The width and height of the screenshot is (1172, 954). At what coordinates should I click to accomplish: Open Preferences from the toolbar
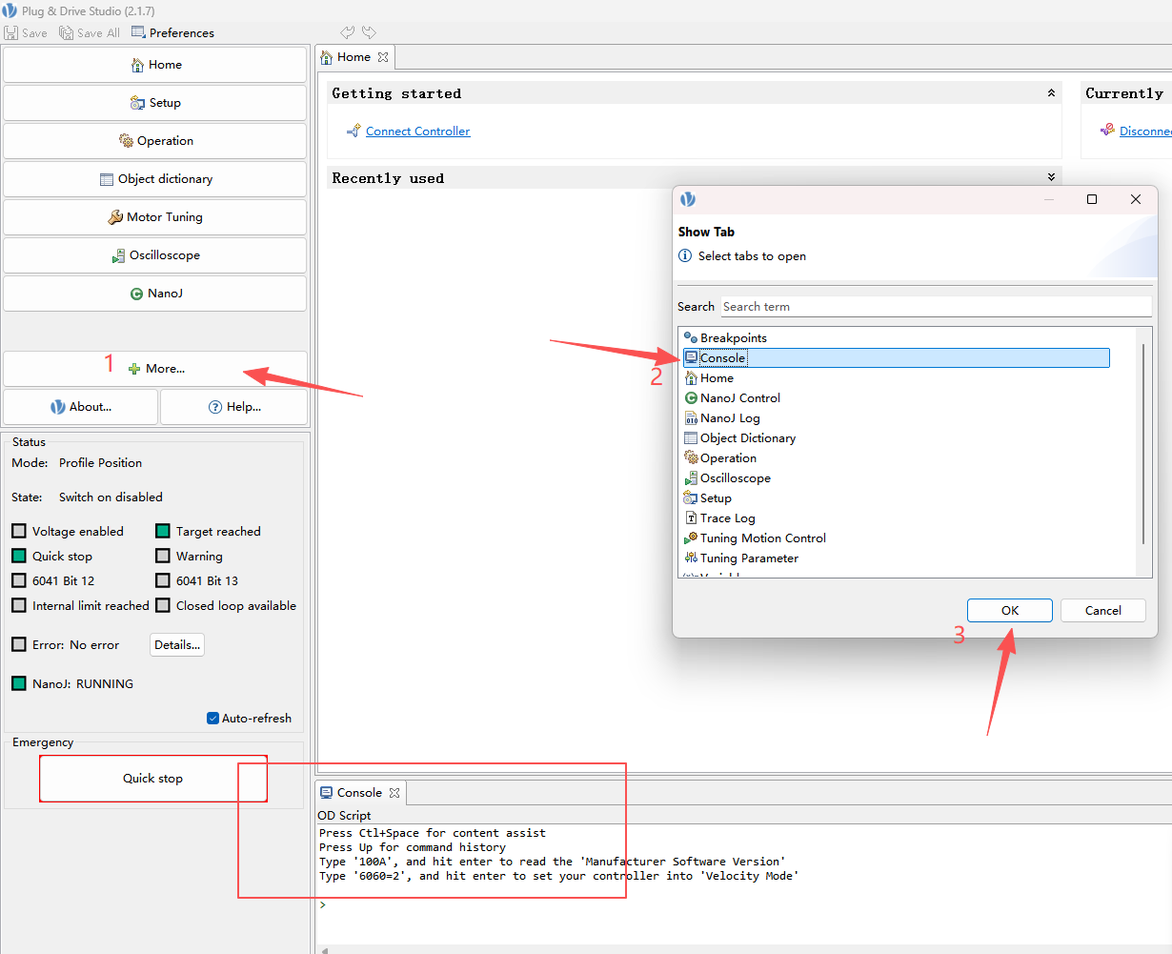click(x=172, y=32)
